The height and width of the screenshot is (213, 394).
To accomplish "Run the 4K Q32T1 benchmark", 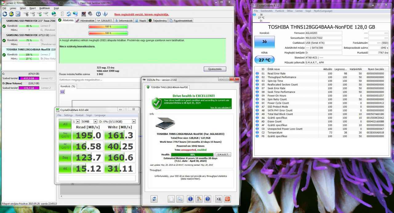I will (65, 146).
